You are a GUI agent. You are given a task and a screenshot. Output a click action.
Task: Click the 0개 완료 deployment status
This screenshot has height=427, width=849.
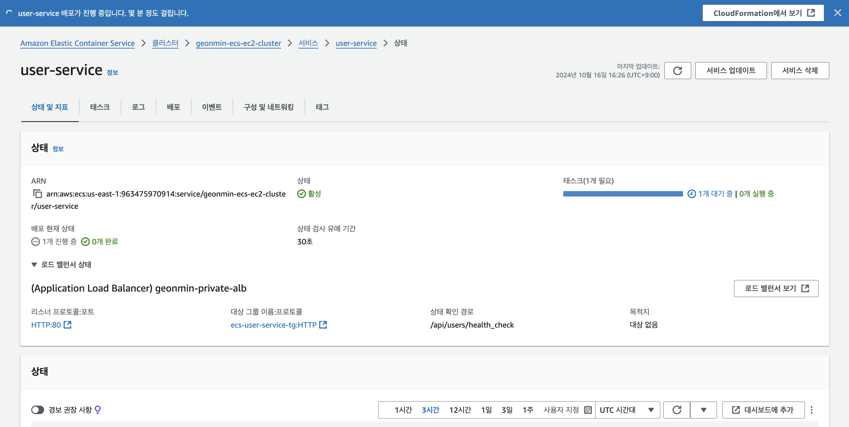[x=100, y=242]
